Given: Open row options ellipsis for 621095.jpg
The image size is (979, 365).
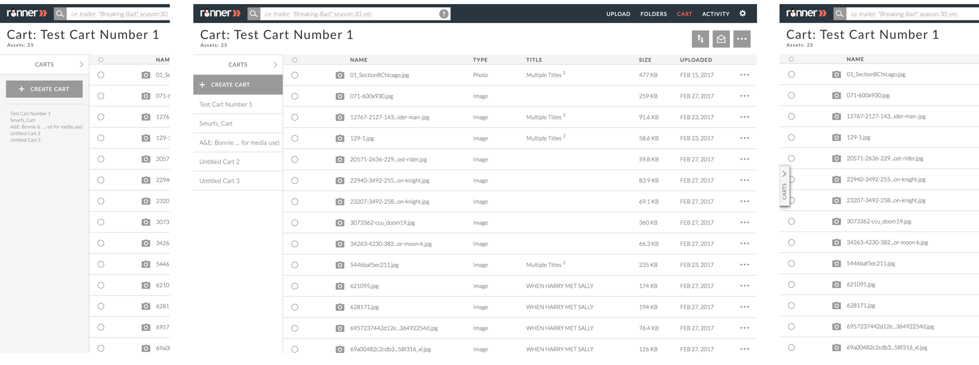Looking at the screenshot, I should 745,286.
